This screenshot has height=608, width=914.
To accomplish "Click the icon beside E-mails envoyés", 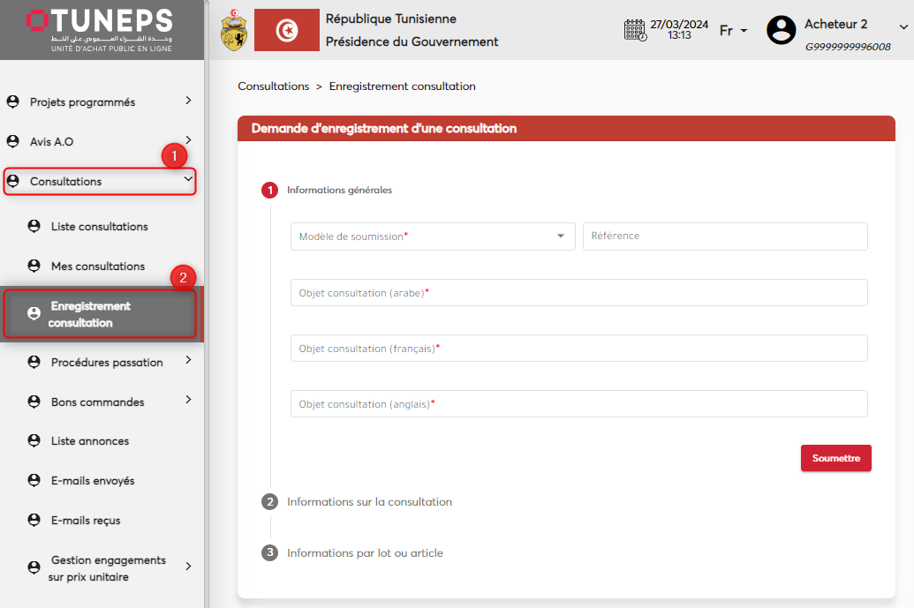I will pyautogui.click(x=34, y=480).
